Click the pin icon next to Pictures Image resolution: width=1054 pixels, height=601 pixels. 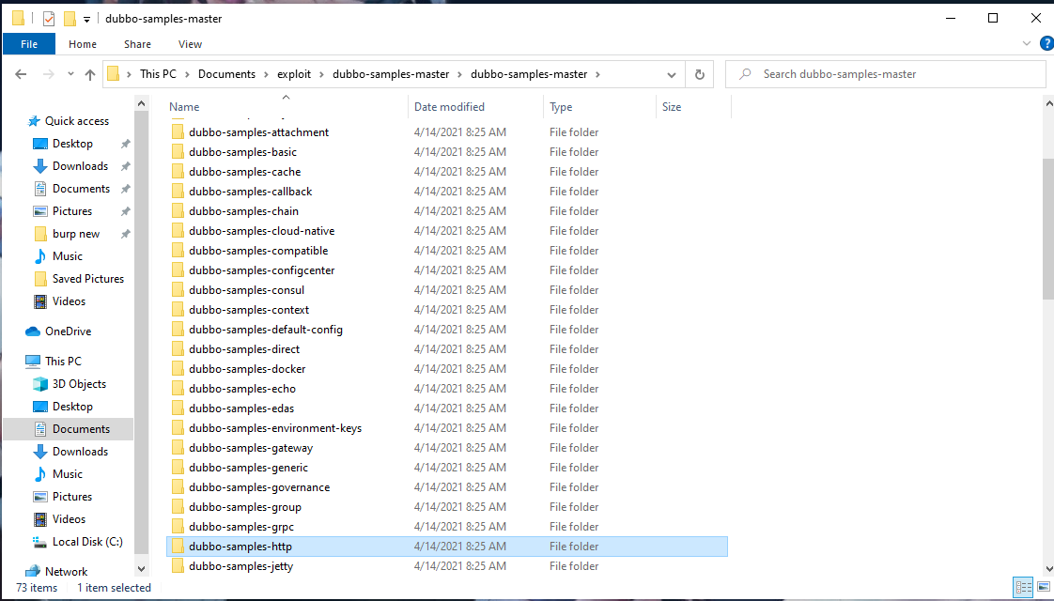coord(125,212)
